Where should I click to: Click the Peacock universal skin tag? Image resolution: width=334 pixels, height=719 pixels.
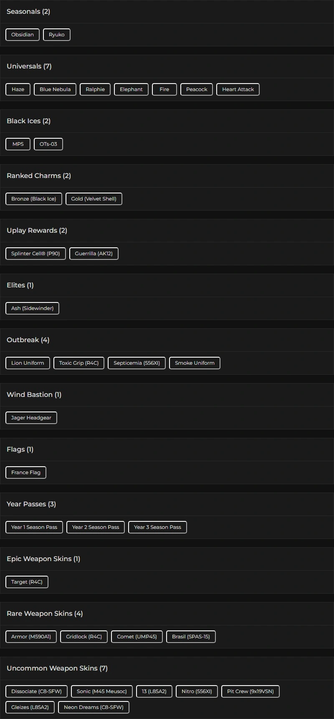coord(197,89)
